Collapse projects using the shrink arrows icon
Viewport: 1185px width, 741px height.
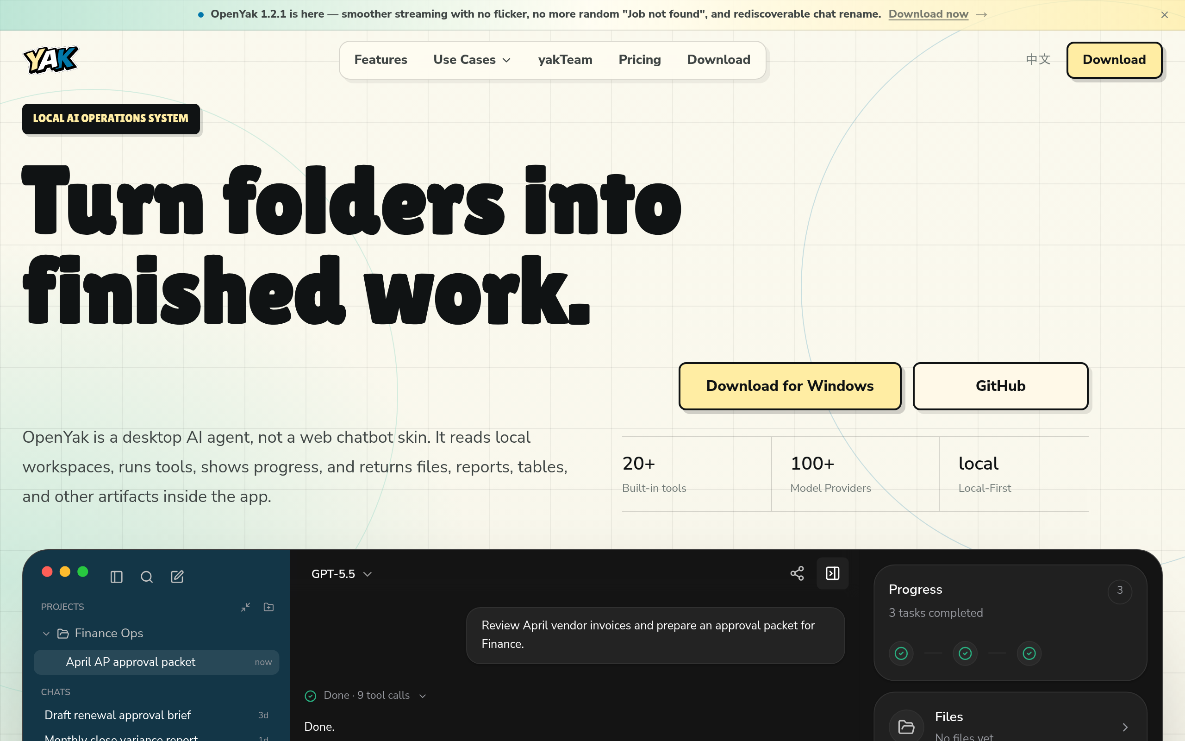point(246,607)
